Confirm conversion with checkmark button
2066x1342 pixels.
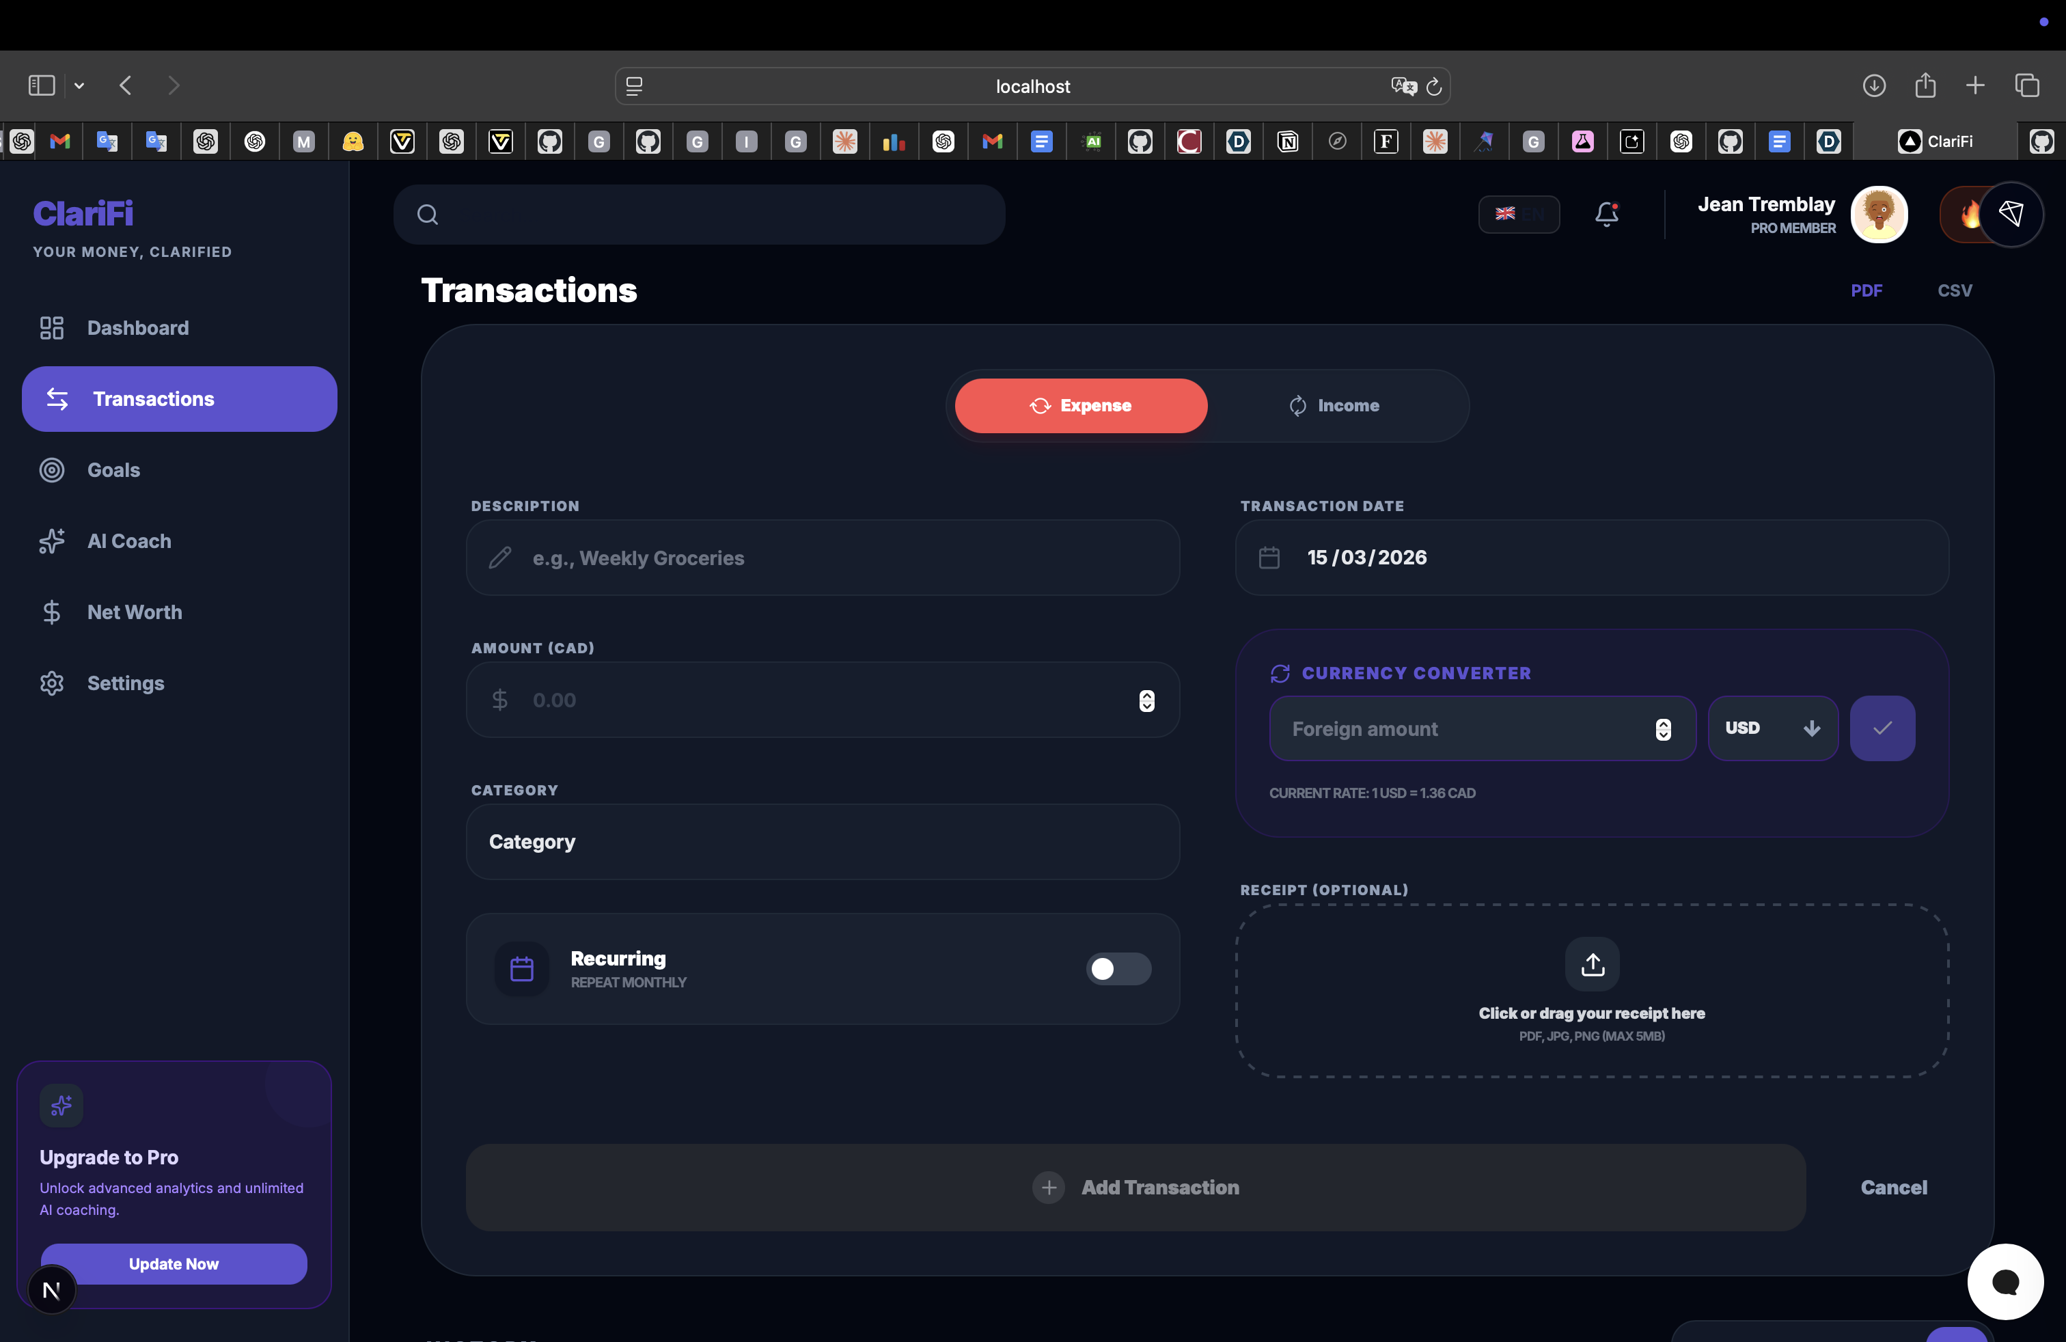[1881, 728]
